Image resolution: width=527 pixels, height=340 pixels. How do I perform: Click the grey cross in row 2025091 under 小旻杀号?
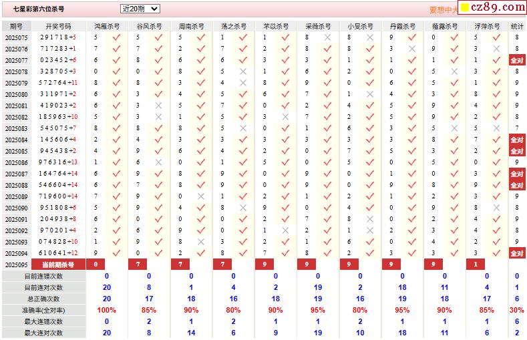point(370,219)
